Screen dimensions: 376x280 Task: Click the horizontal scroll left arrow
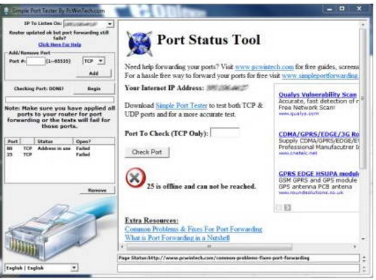tap(122, 246)
